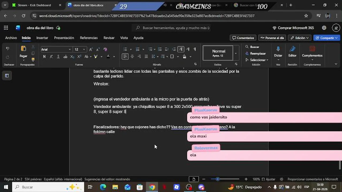The height and width of the screenshot is (192, 342).
Task: Toggle strikethrough (ab) formatting
Action: point(65,57)
